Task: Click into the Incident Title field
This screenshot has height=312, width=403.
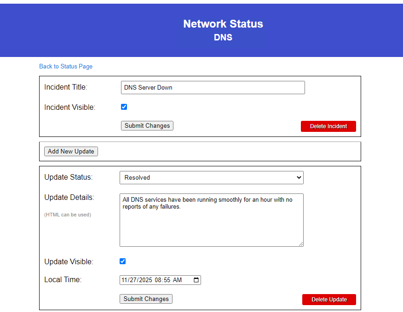Action: 213,87
